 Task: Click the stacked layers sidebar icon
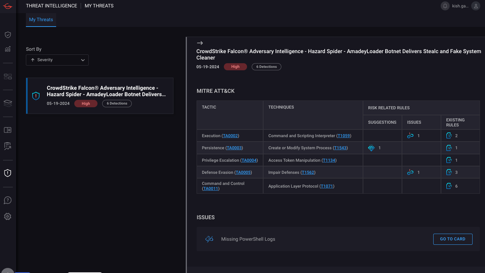(8, 103)
